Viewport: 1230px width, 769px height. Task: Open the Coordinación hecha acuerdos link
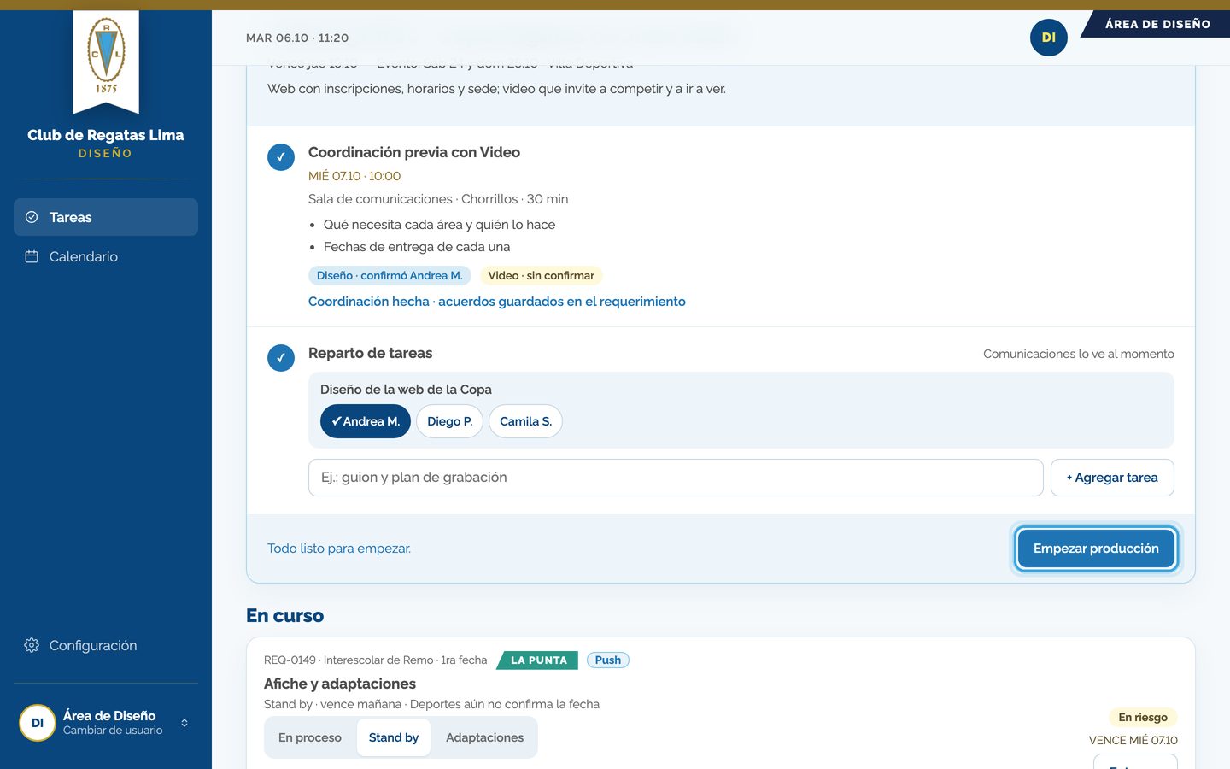497,302
